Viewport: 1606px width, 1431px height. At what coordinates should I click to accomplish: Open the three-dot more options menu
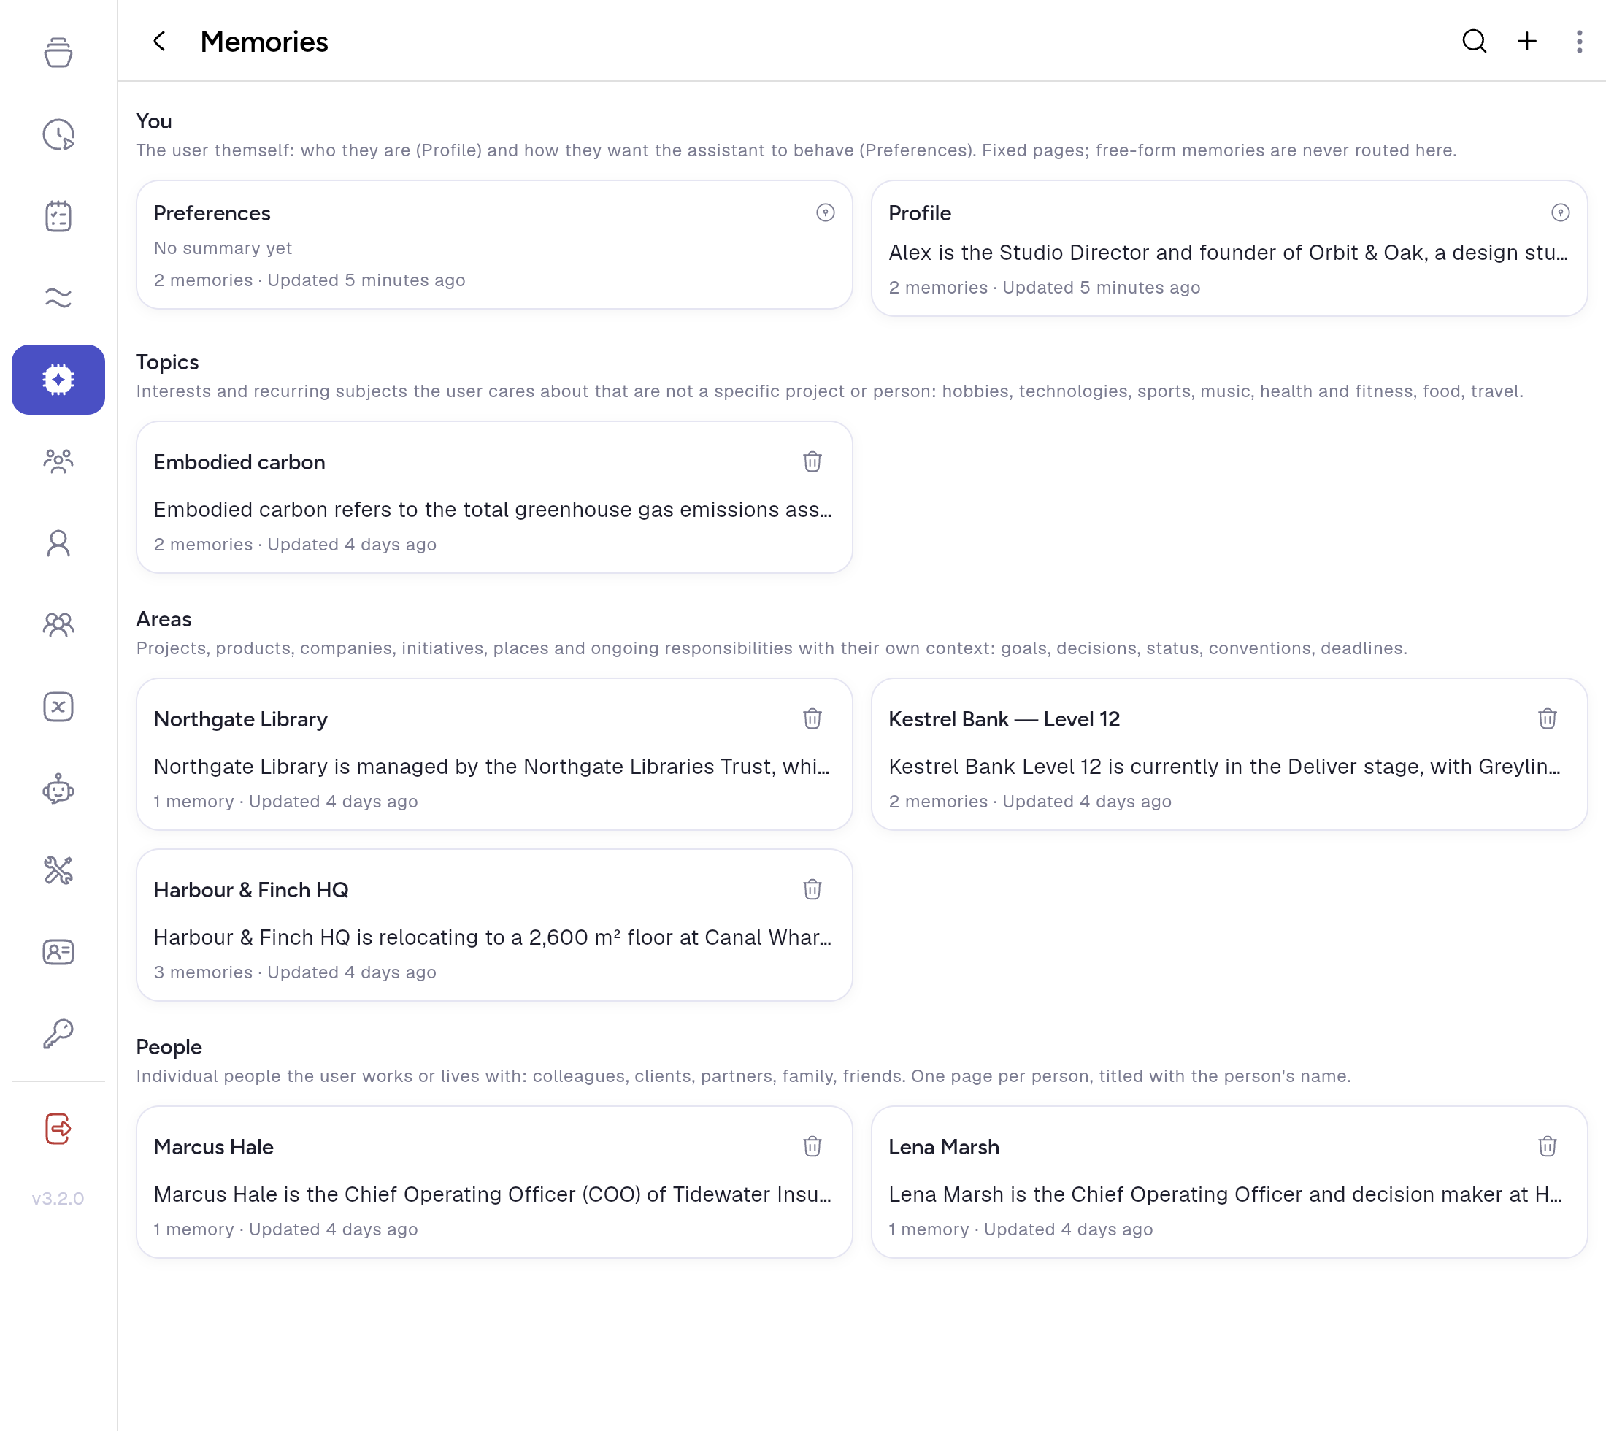(x=1578, y=42)
